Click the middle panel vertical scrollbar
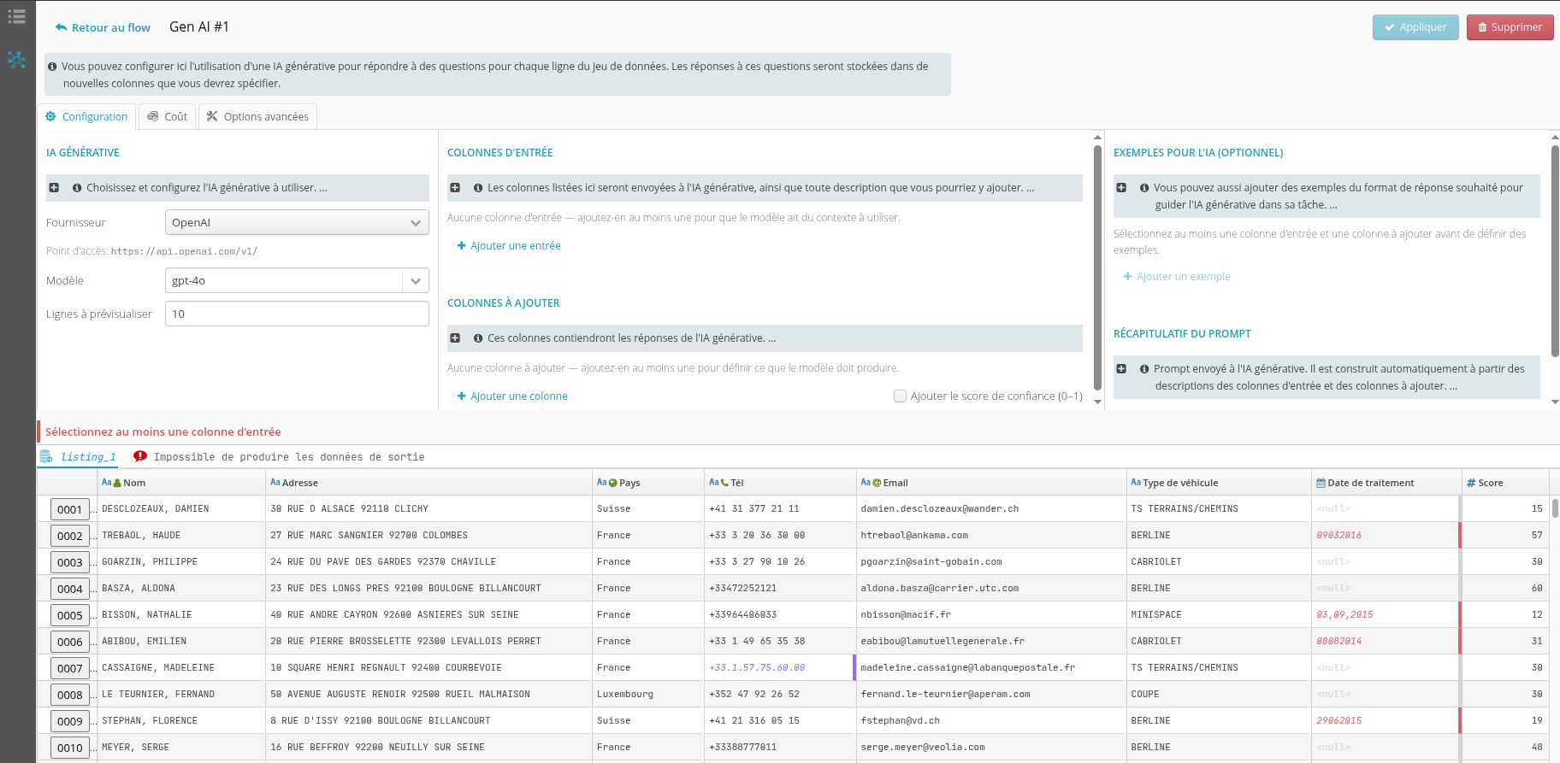Image resolution: width=1560 pixels, height=763 pixels. click(x=1097, y=267)
